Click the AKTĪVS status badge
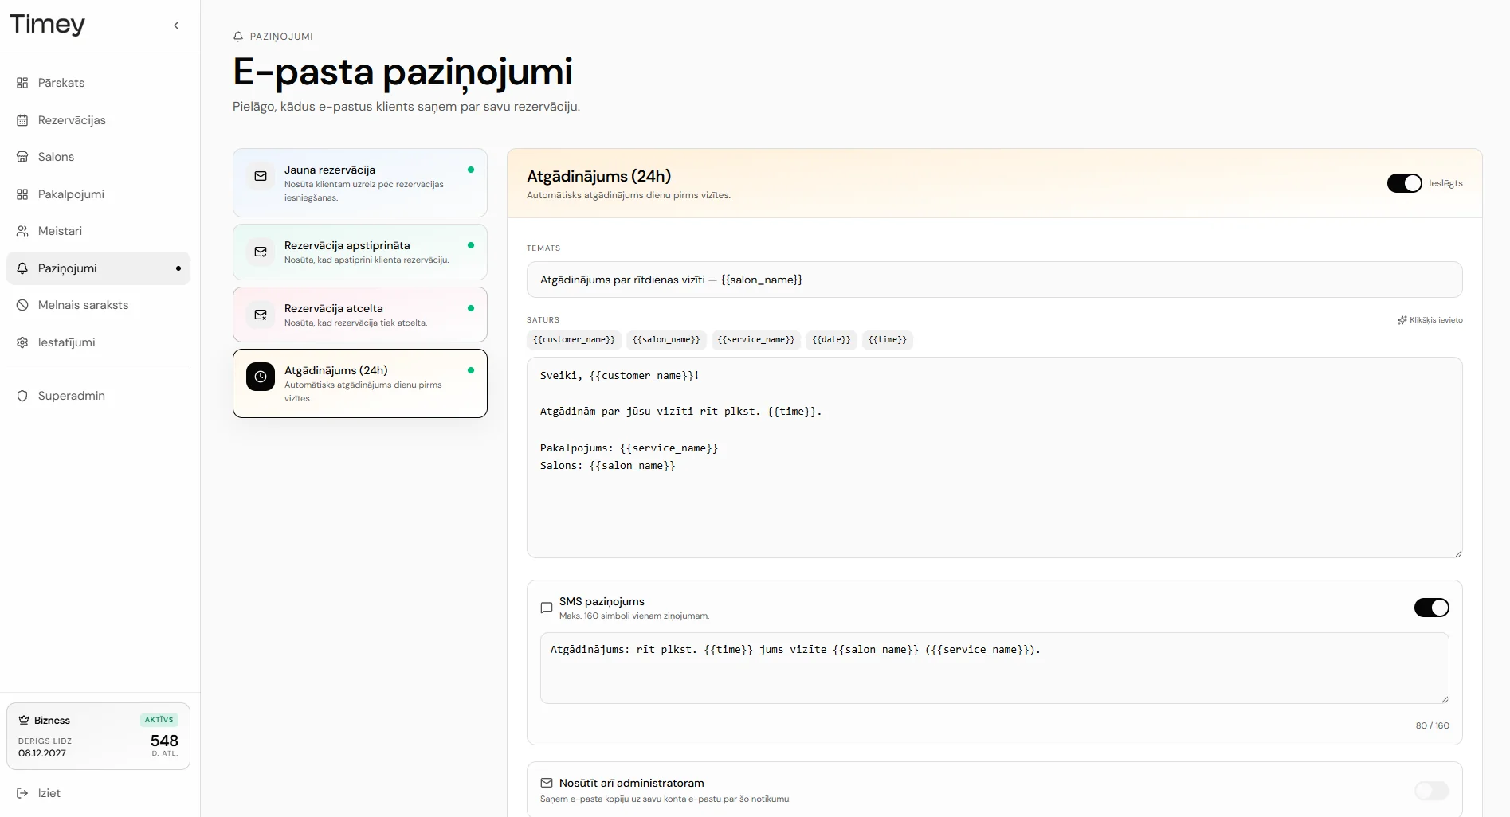This screenshot has width=1510, height=817. click(x=159, y=720)
